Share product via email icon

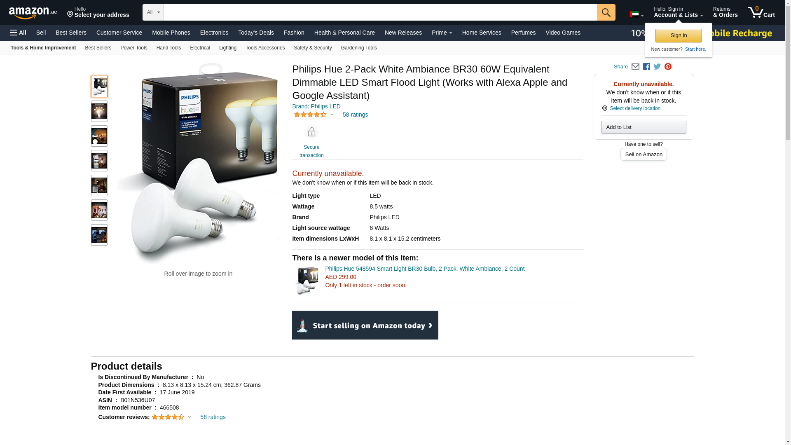point(635,67)
